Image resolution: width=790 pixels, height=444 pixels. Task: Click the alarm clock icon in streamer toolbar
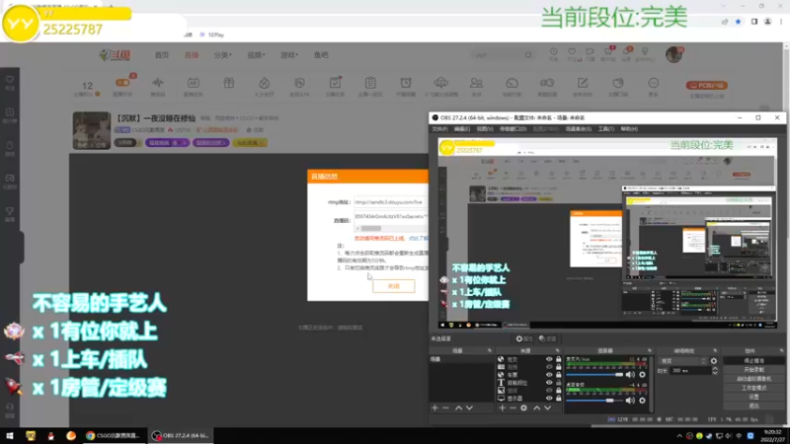406,83
